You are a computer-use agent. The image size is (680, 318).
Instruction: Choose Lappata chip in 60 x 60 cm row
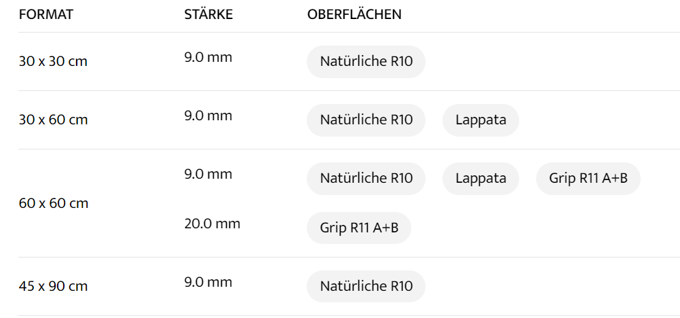coord(480,179)
